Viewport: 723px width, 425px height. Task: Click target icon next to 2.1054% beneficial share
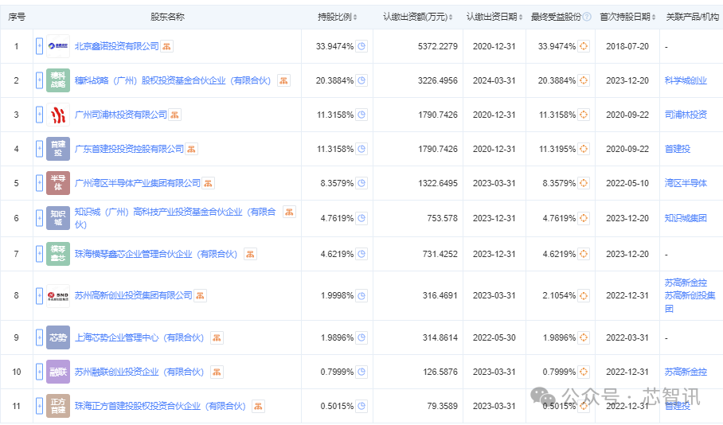pyautogui.click(x=584, y=295)
